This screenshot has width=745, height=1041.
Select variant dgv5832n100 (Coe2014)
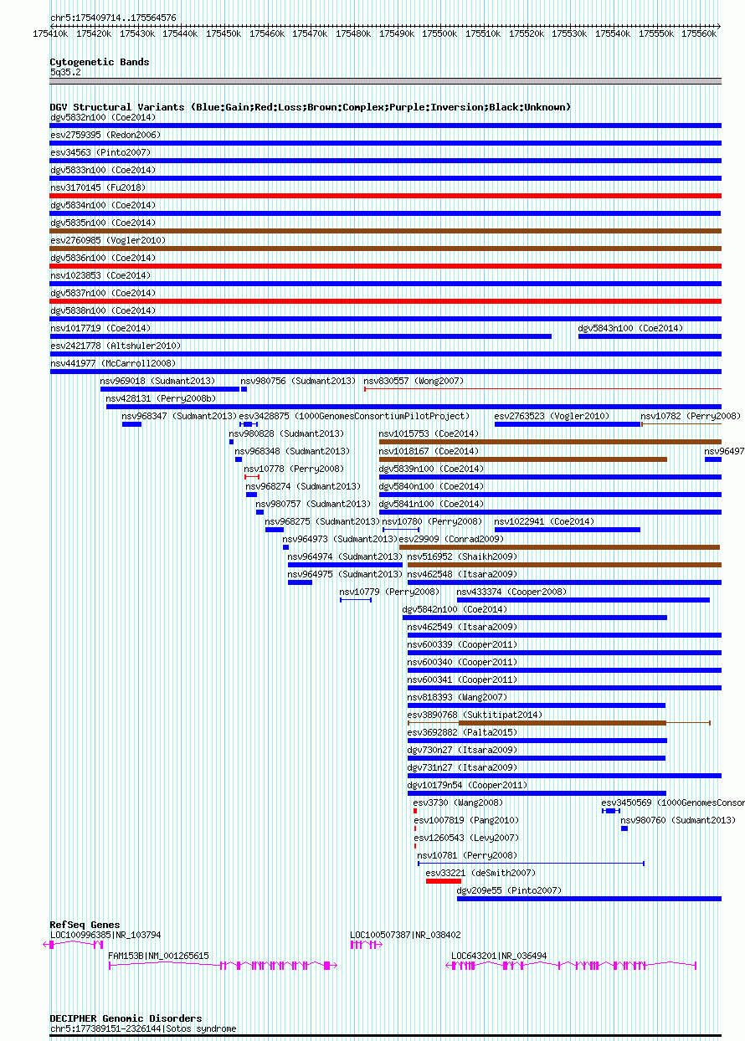[386, 126]
